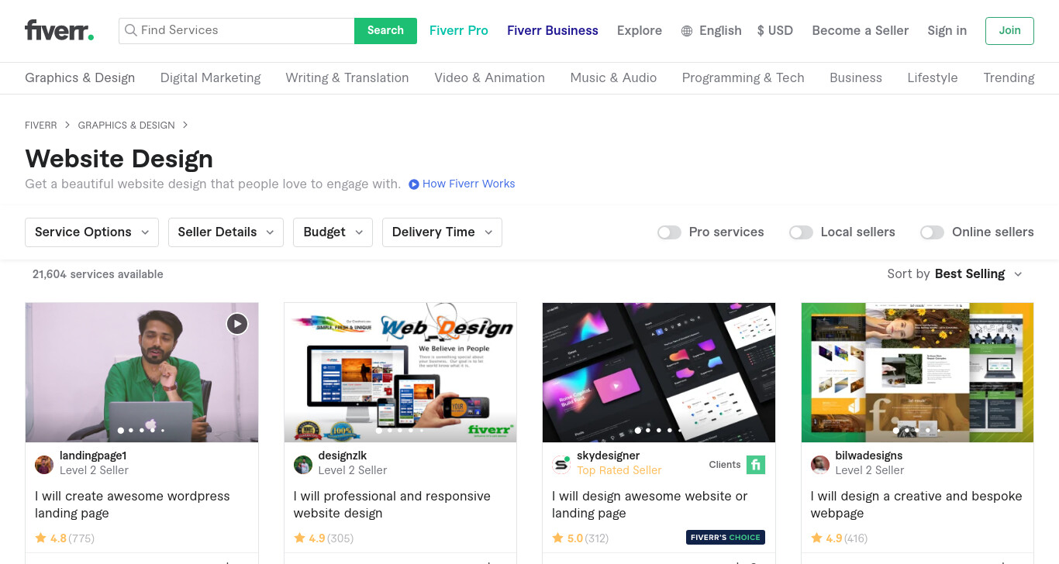Open skydesigner dark mockup thumbnail

tap(659, 372)
